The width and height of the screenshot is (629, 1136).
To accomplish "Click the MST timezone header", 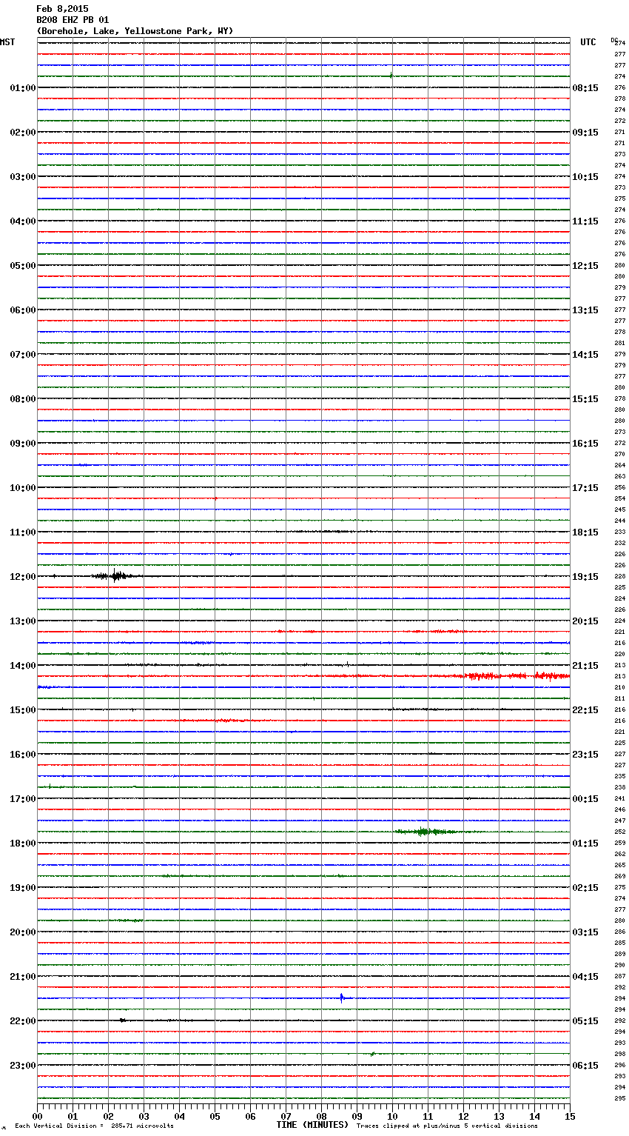I will click(x=7, y=42).
